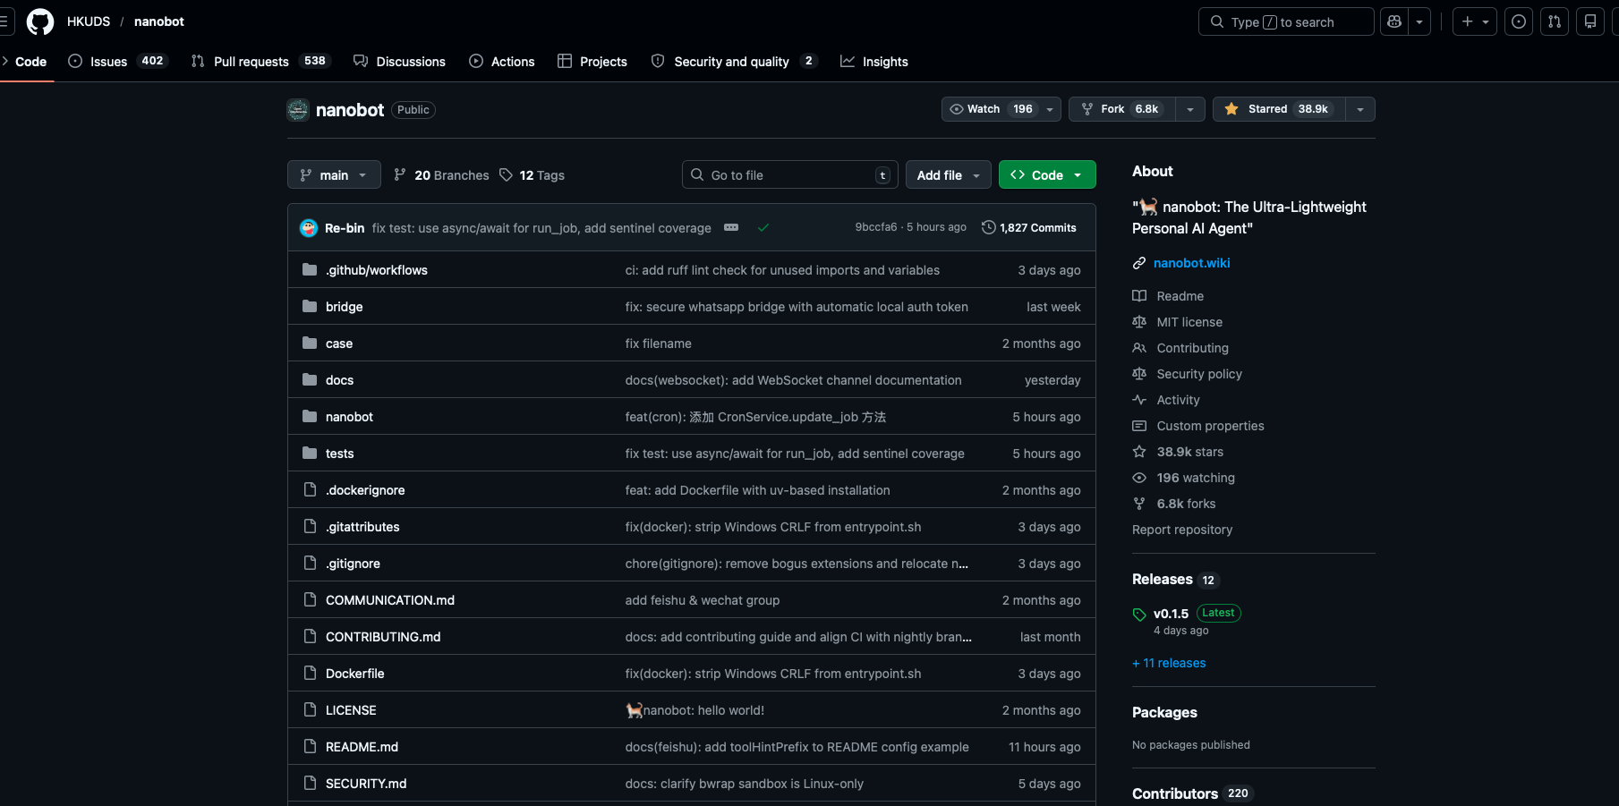The width and height of the screenshot is (1619, 806).
Task: Open the nanobot folder
Action: pyautogui.click(x=349, y=417)
